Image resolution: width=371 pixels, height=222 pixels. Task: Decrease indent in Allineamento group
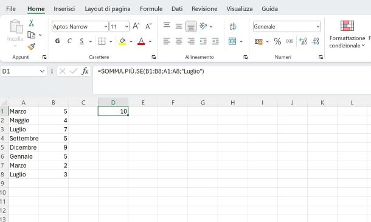203,41
